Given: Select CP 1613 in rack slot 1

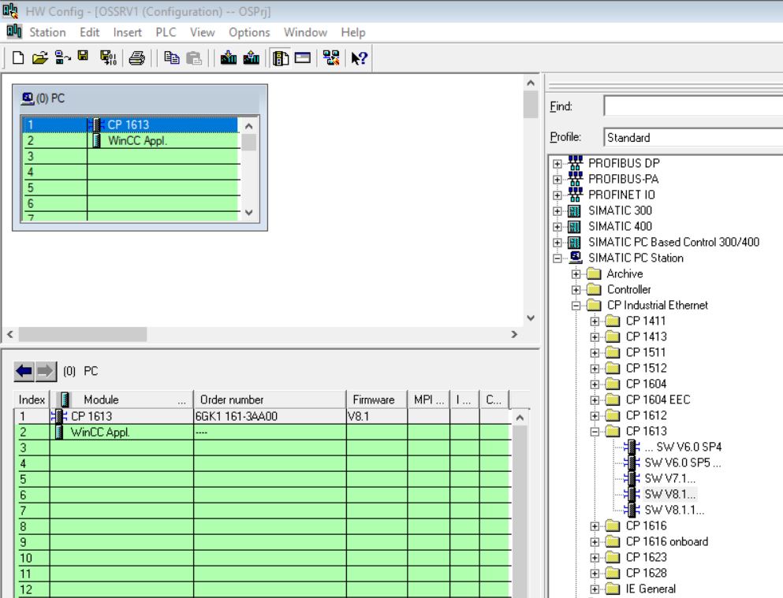Looking at the screenshot, I should pyautogui.click(x=129, y=124).
